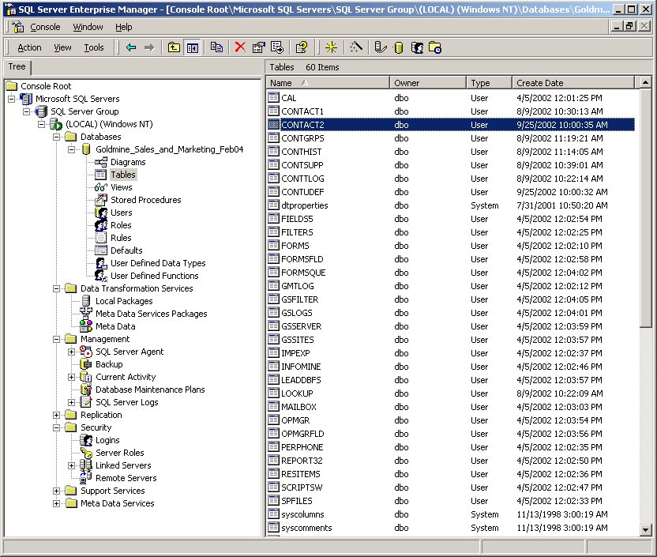Open the Properties toolbar icon
Screen dimensions: 657x557
(258, 47)
